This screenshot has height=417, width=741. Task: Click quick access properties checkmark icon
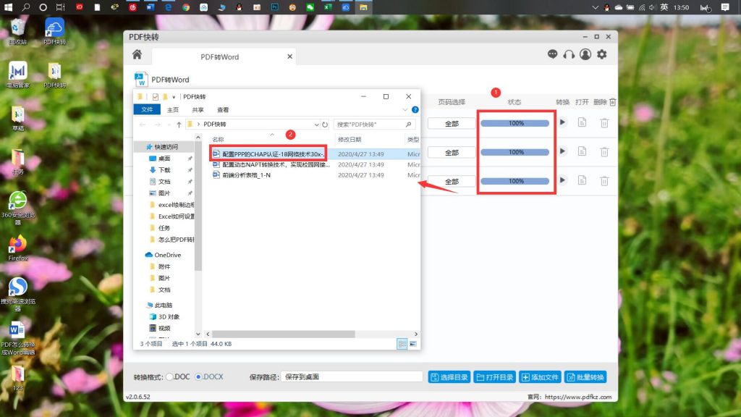(x=156, y=97)
